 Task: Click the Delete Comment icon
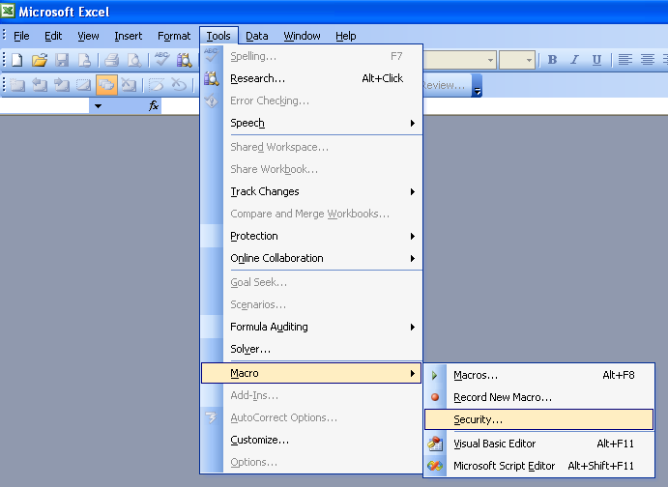tap(129, 85)
